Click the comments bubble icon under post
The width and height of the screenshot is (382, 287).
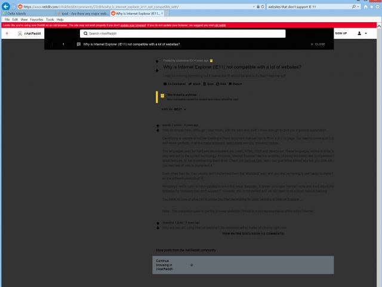point(165,84)
